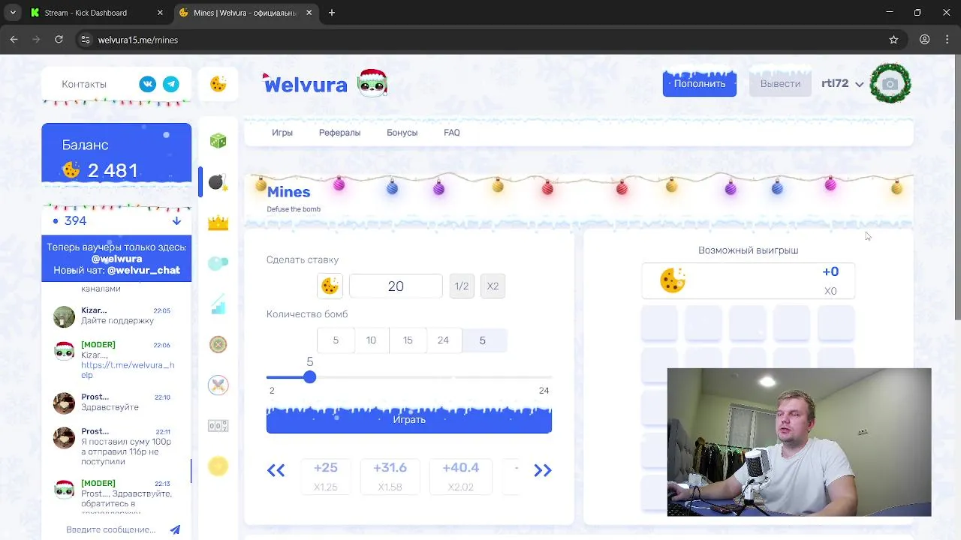Open a new browser tab

(332, 13)
